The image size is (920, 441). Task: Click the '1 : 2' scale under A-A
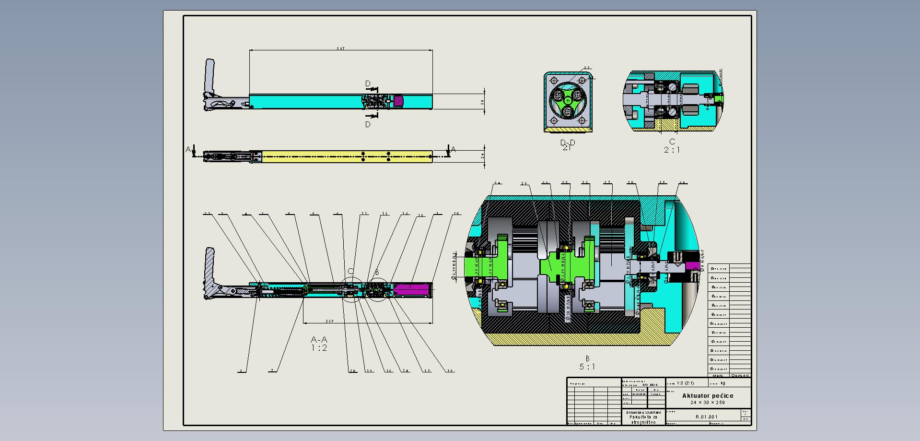319,348
